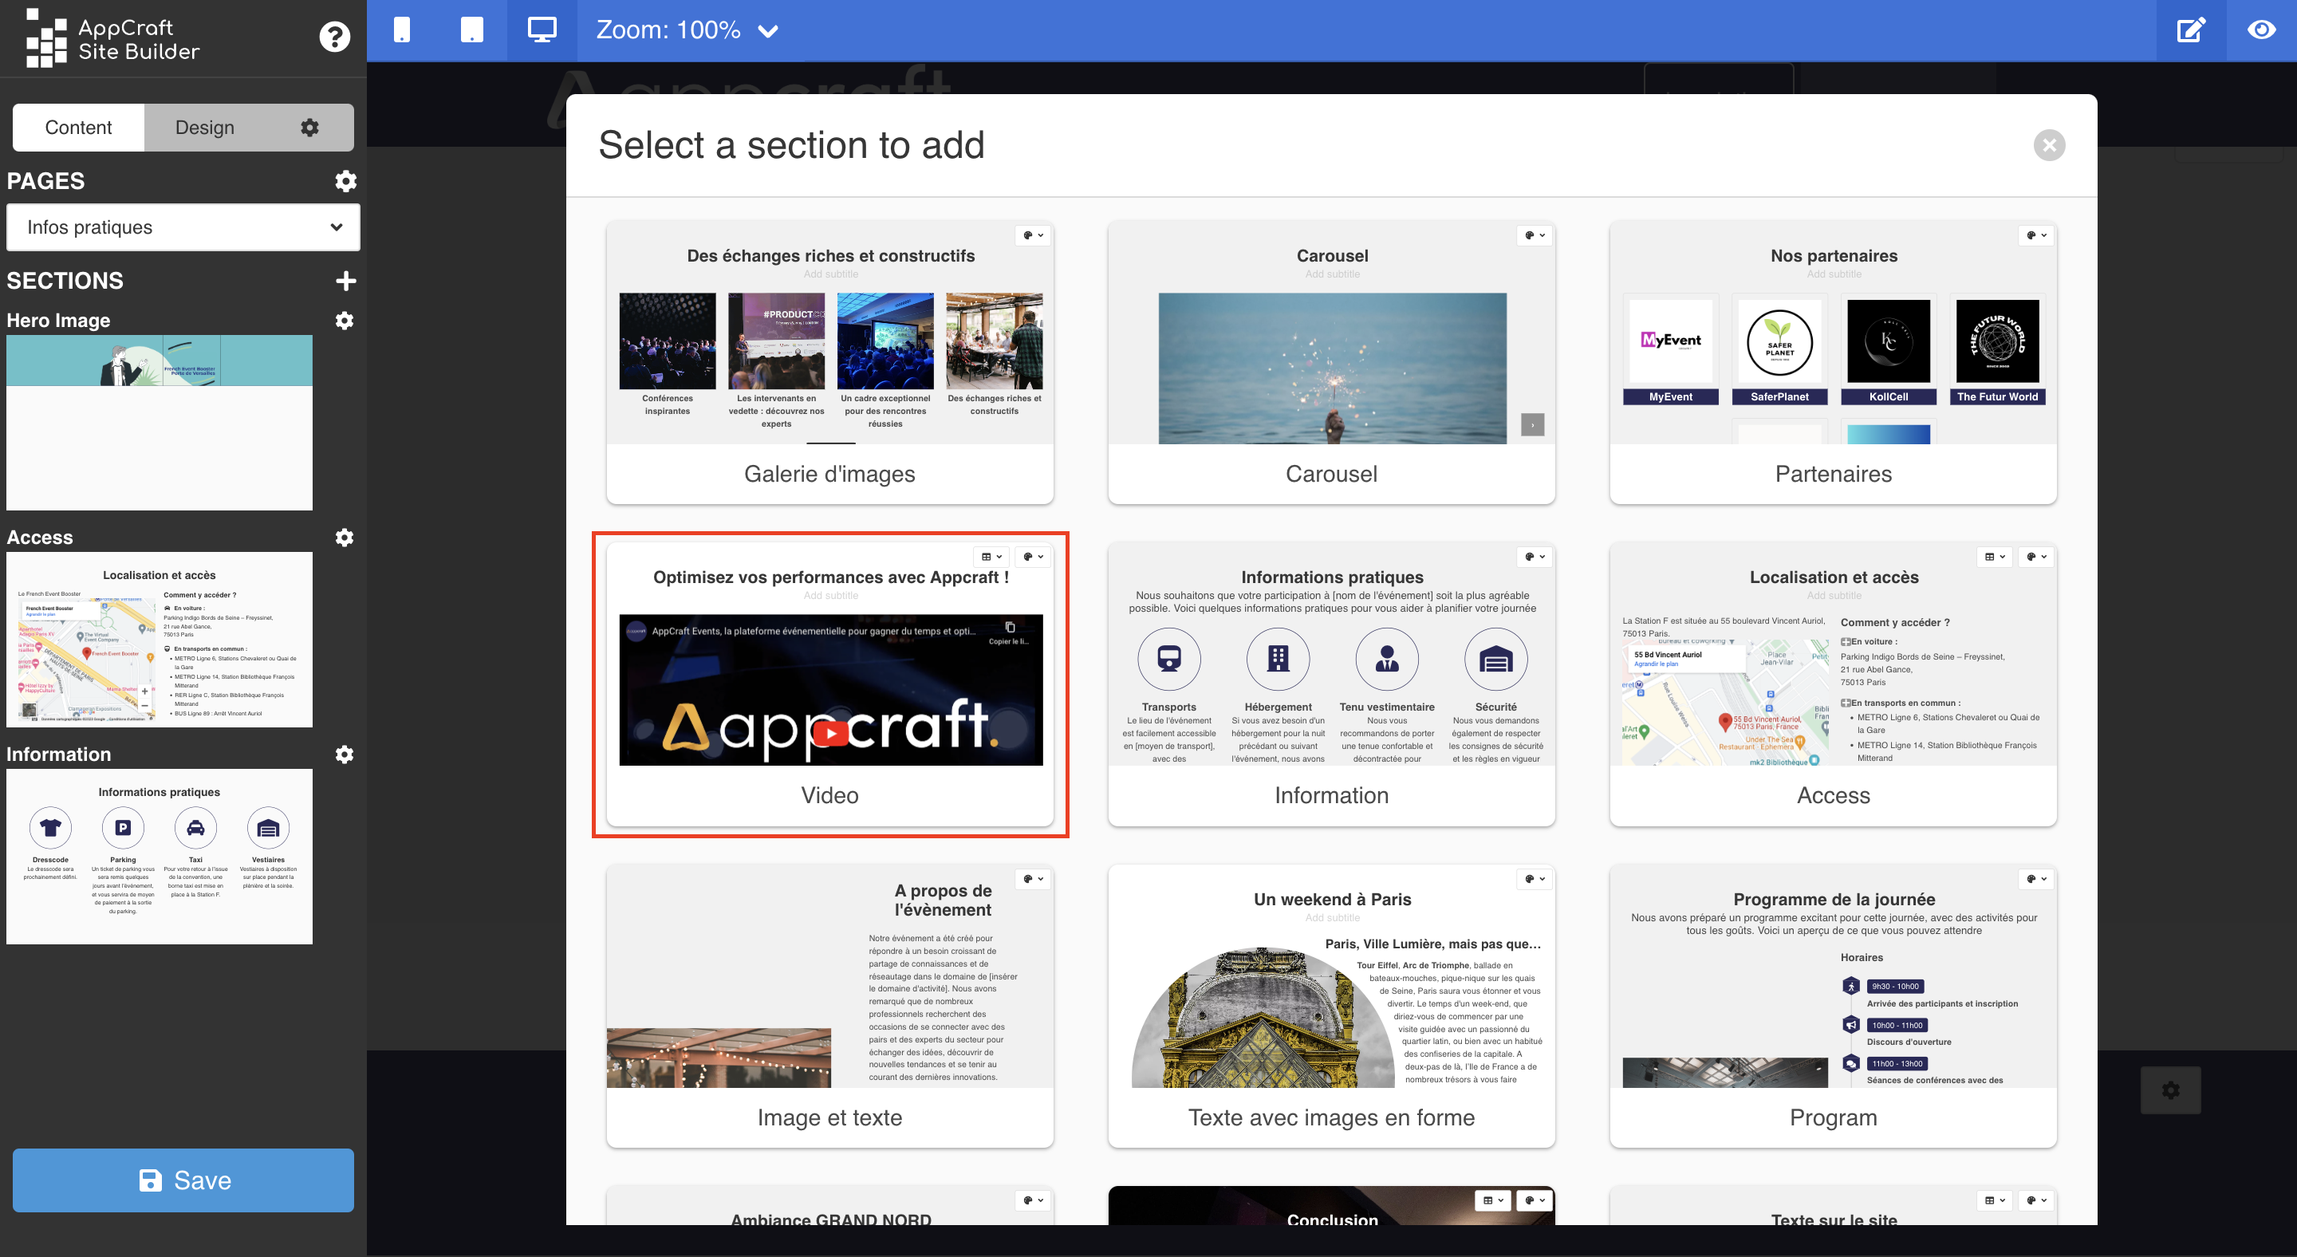
Task: Open Hero Image section settings gear
Action: [x=345, y=320]
